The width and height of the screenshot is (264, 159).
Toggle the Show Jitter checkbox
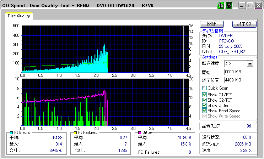click(x=204, y=106)
